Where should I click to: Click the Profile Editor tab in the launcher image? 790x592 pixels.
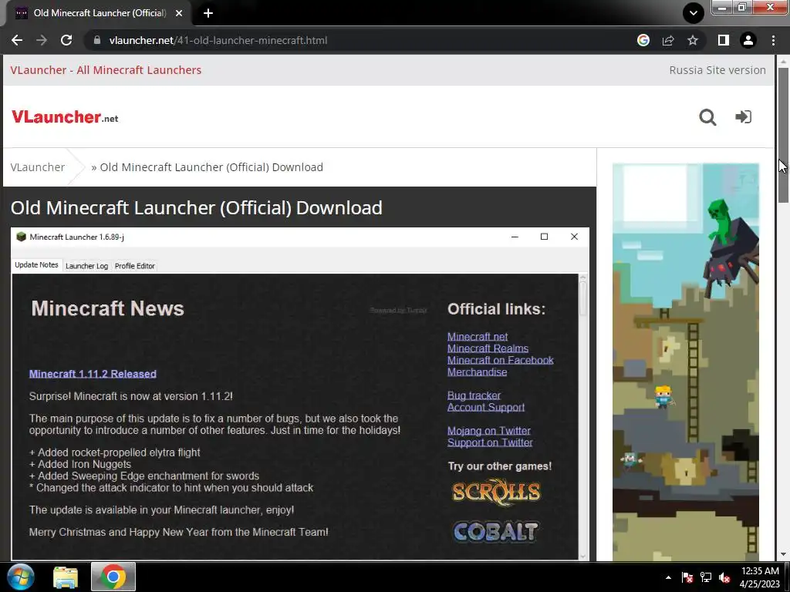point(134,266)
